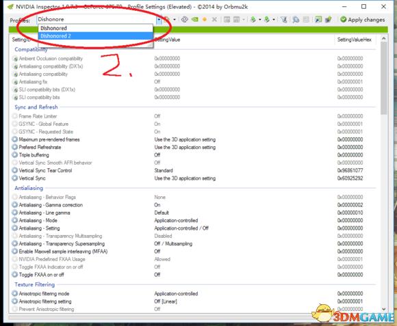Click value Off / Multisampling

(173, 243)
